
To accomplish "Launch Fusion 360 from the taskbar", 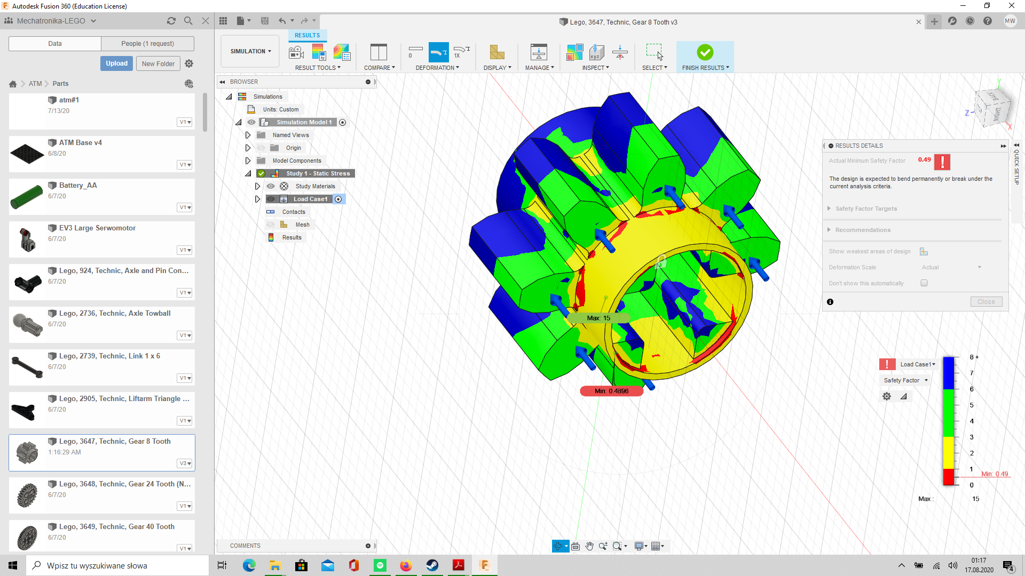I will [485, 565].
